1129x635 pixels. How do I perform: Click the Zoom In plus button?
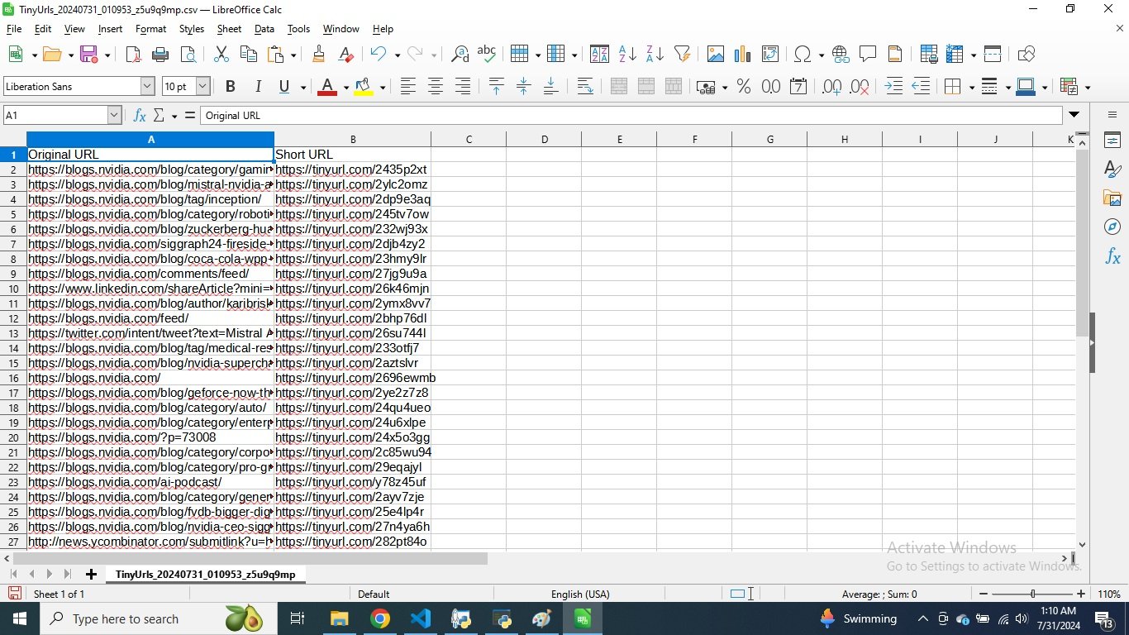pyautogui.click(x=1081, y=594)
